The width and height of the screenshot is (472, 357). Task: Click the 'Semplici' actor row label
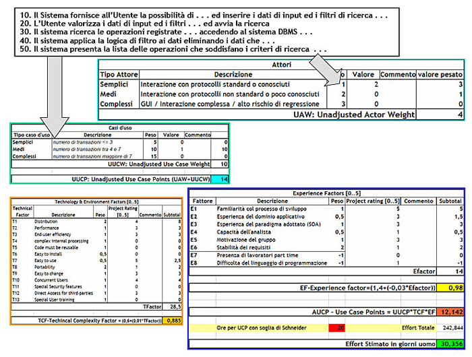click(114, 84)
